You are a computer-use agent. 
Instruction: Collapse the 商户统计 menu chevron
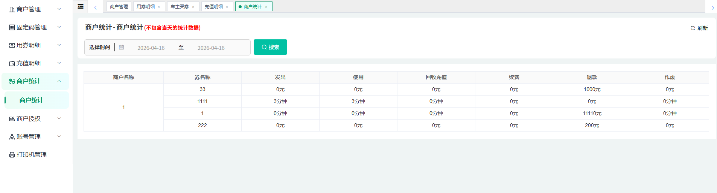(59, 81)
